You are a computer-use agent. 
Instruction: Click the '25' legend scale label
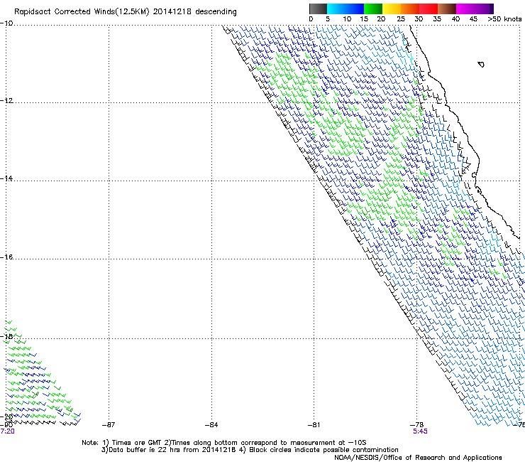[x=401, y=19]
